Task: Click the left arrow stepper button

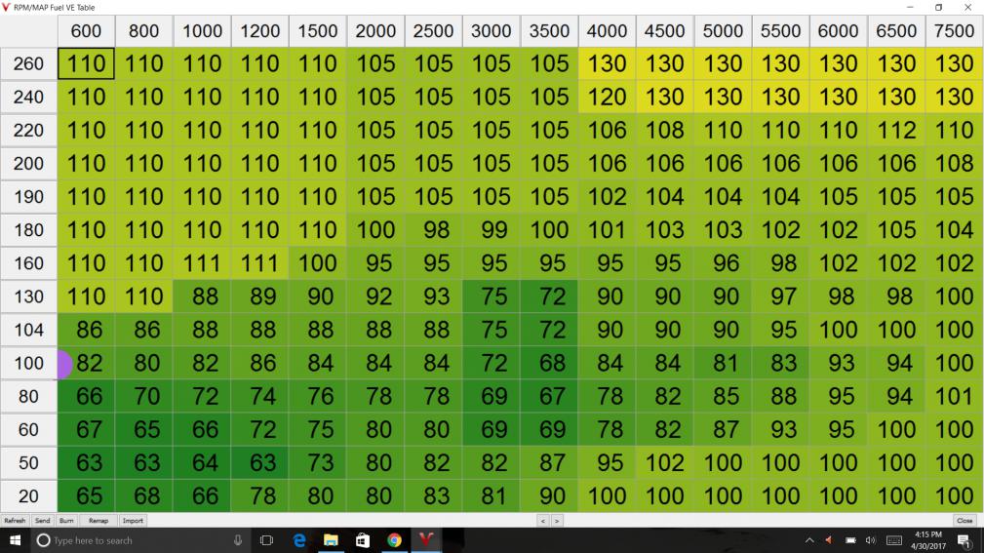Action: click(x=542, y=521)
